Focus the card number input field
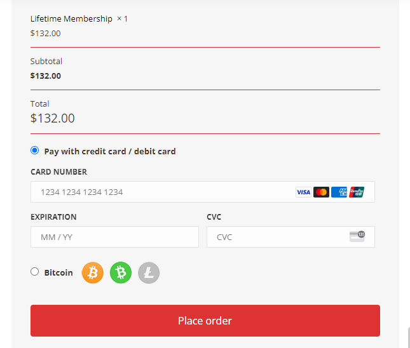The image size is (410, 348). pyautogui.click(x=159, y=192)
